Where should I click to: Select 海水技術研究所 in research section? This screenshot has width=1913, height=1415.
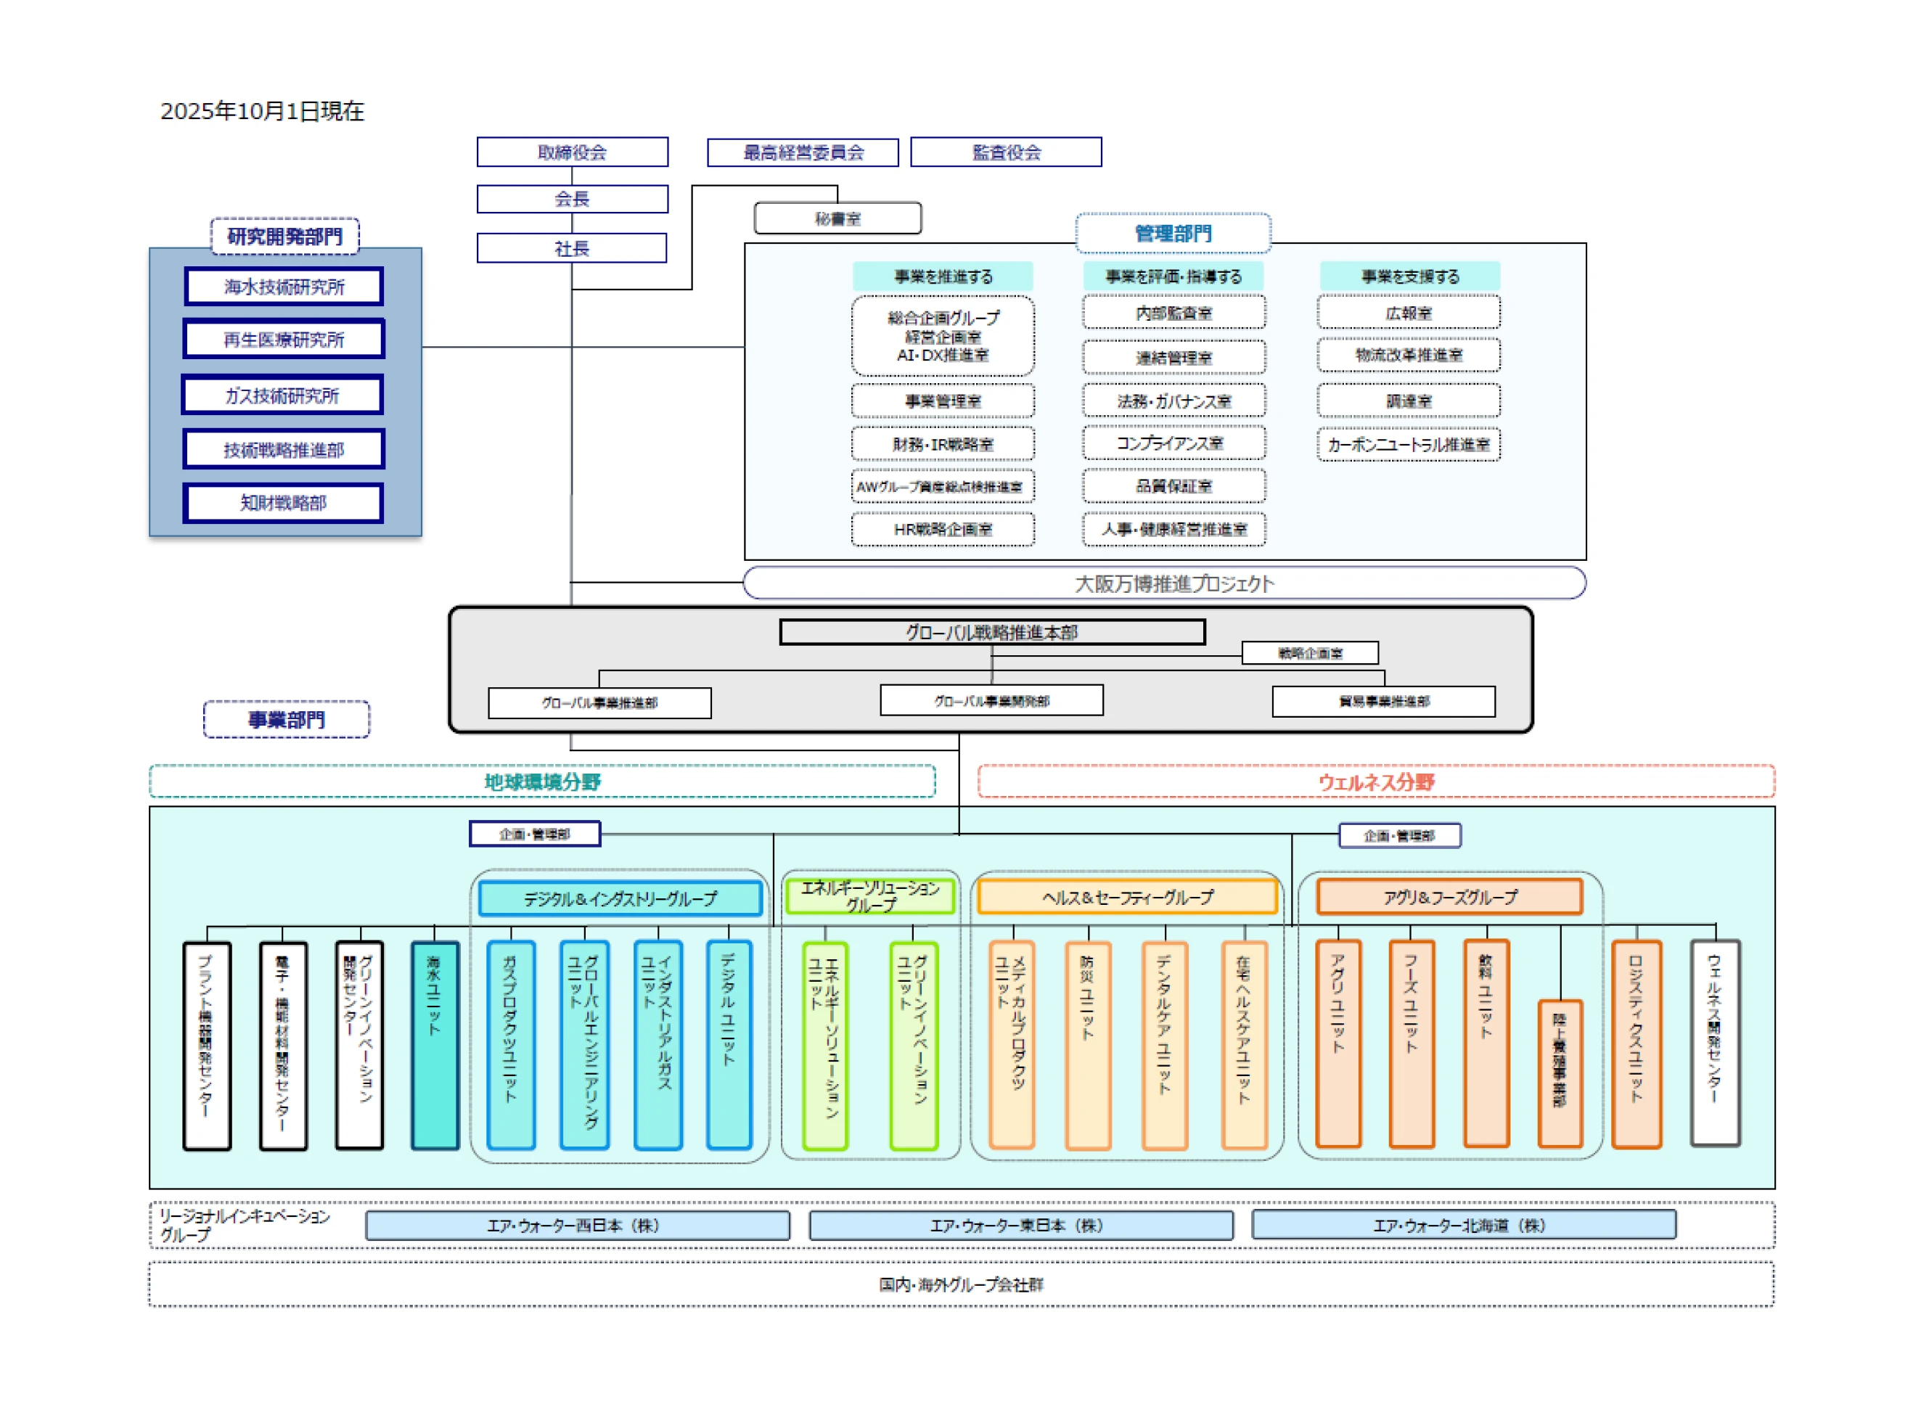click(284, 286)
